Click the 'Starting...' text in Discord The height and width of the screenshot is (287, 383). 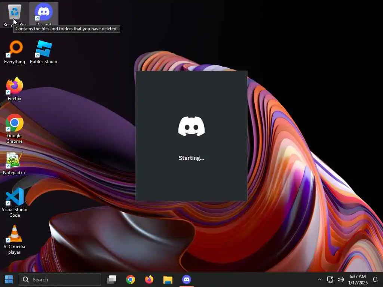tap(191, 158)
